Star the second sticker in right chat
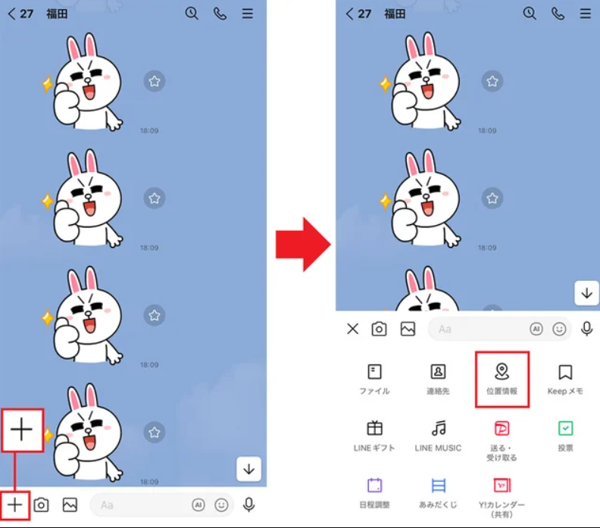 click(x=492, y=198)
